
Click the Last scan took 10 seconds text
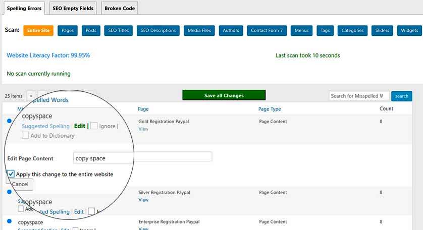click(x=308, y=55)
